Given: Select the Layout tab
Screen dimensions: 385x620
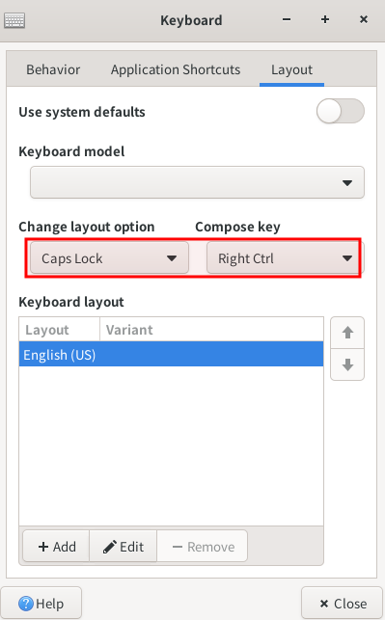Looking at the screenshot, I should 291,69.
